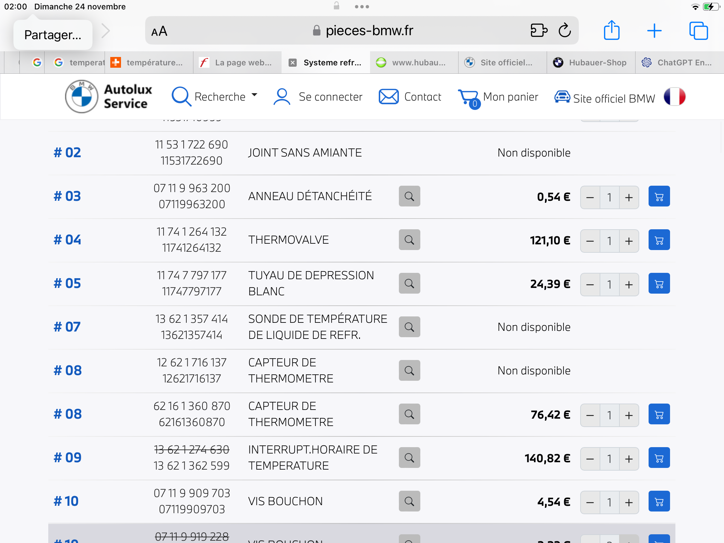The height and width of the screenshot is (543, 724).
Task: Add VIS BOUCHON 4,54 € to cart
Action: pyautogui.click(x=659, y=501)
